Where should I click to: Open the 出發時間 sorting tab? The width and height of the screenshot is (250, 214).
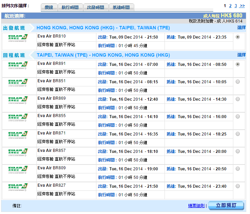point(96,8)
